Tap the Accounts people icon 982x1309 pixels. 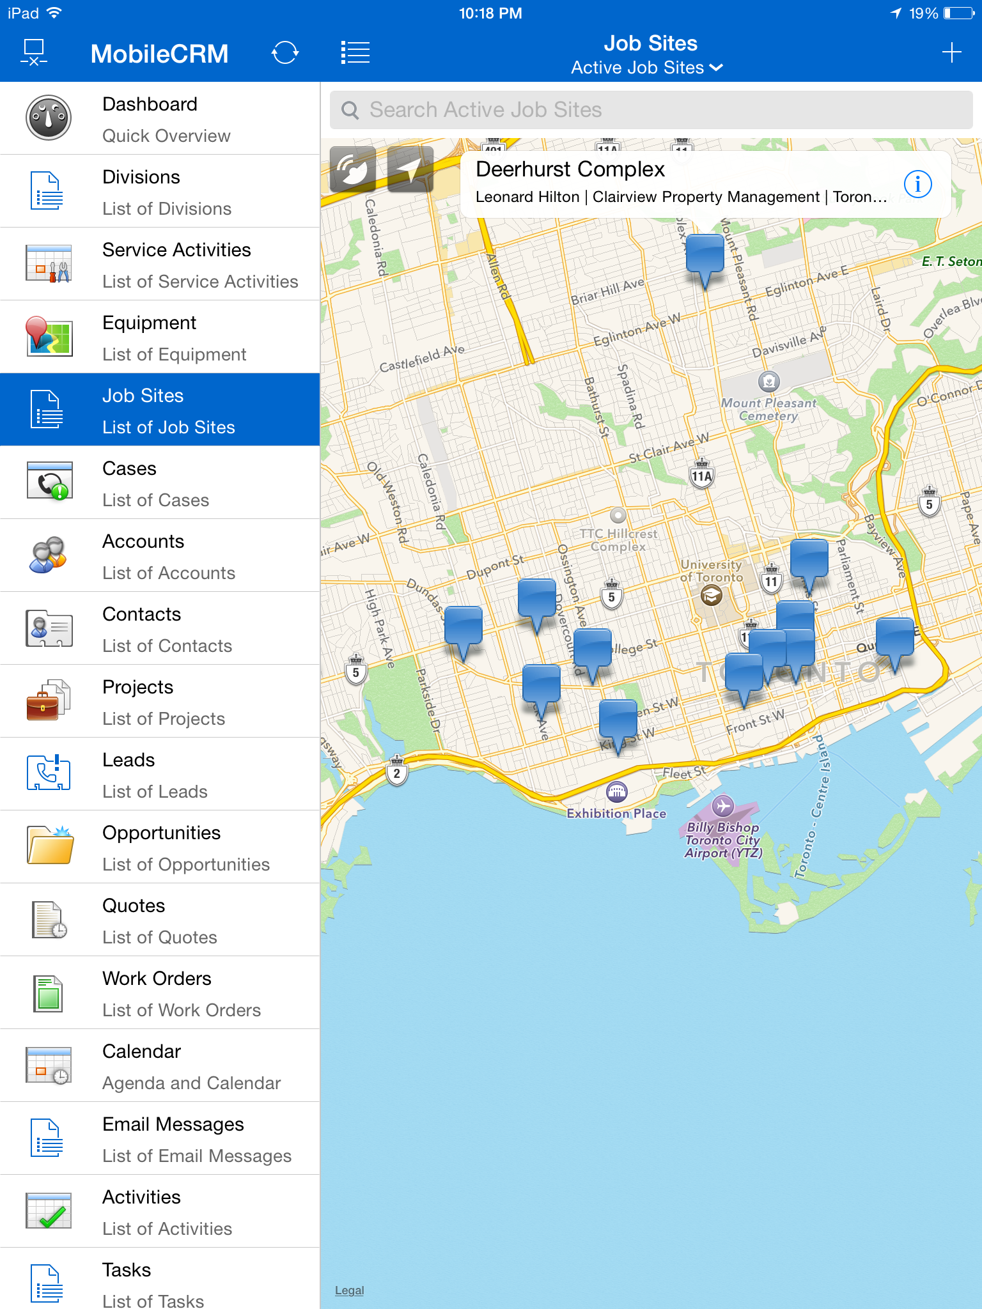pos(47,555)
